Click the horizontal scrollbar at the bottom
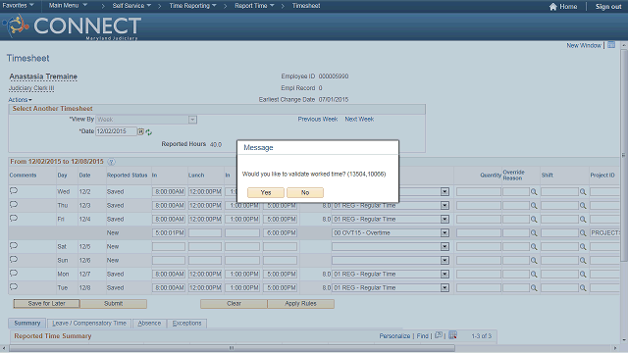 pos(233,348)
